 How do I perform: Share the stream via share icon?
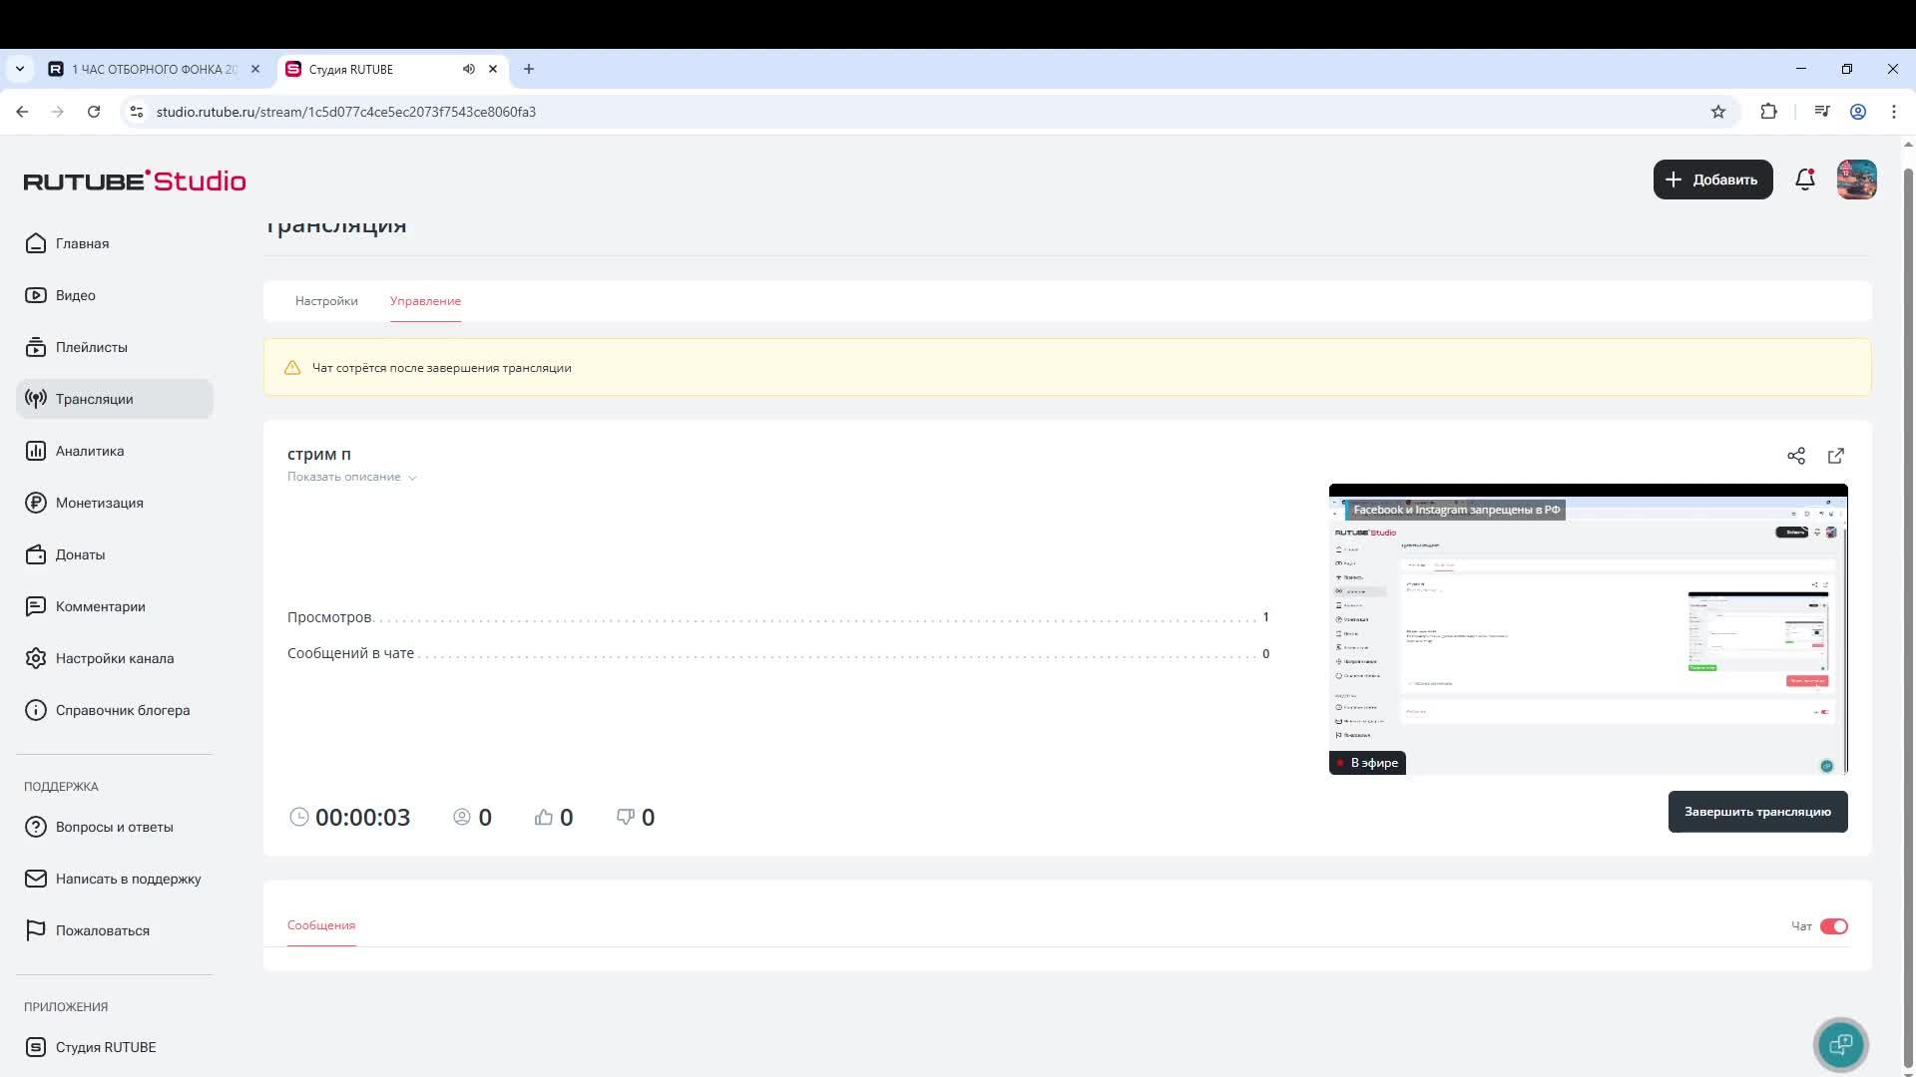click(1796, 456)
